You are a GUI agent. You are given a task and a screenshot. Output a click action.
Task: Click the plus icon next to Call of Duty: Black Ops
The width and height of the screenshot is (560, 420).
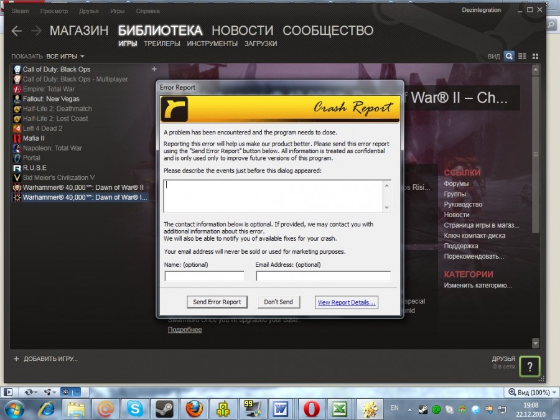154,69
